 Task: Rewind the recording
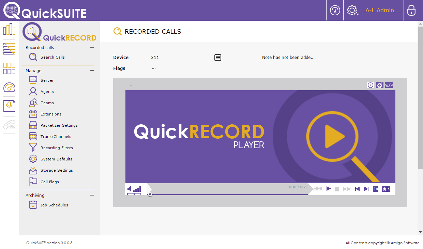[318, 189]
